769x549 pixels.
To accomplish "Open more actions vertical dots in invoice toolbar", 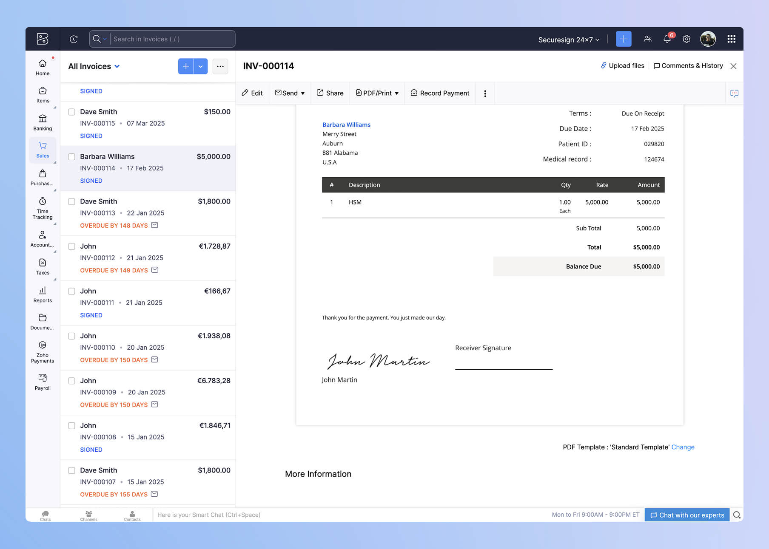I will pos(485,93).
